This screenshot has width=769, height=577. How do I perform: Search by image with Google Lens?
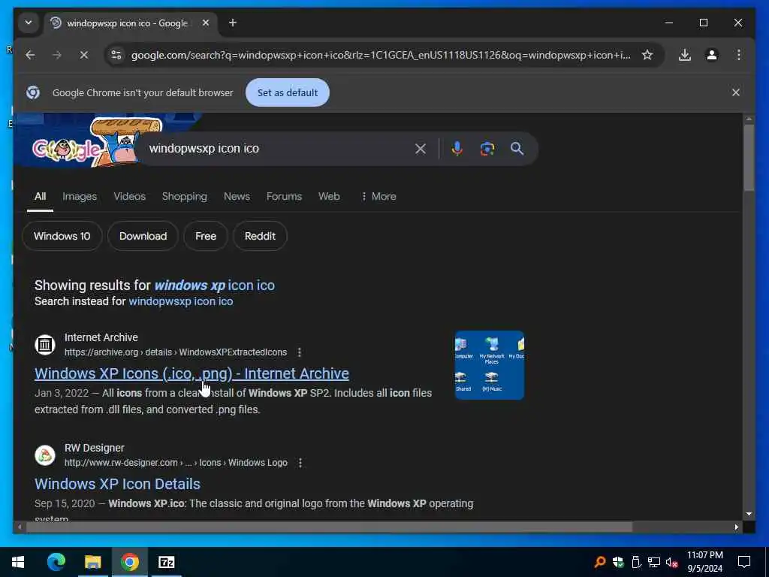click(487, 149)
